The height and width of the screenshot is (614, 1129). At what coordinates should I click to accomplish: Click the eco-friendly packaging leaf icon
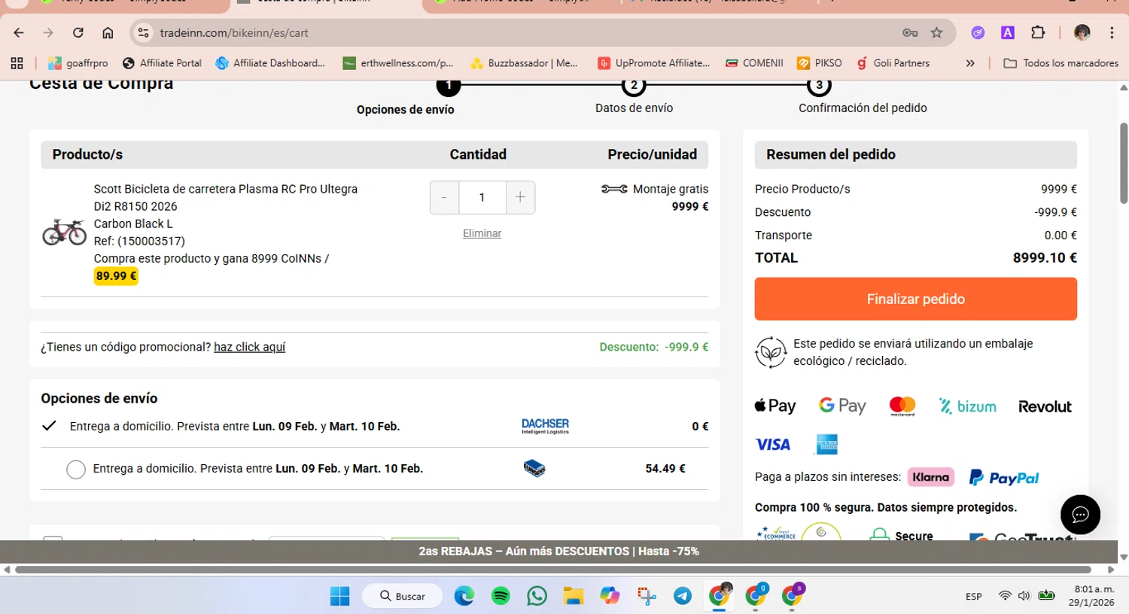tap(771, 352)
